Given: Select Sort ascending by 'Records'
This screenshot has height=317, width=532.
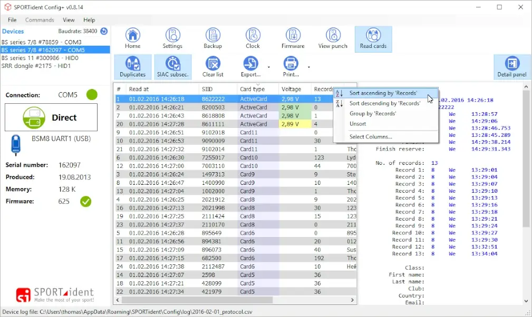Looking at the screenshot, I should click(383, 93).
